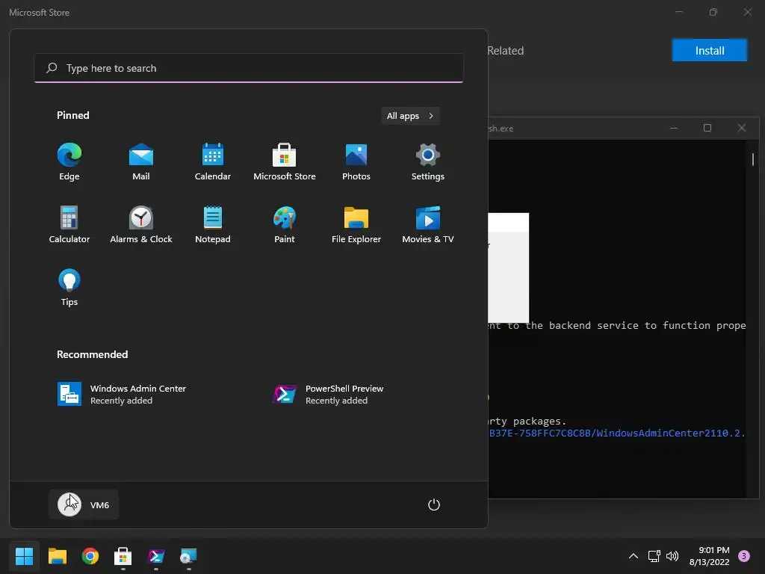Click the Install button in Microsoft Store
This screenshot has width=765, height=574.
click(710, 50)
